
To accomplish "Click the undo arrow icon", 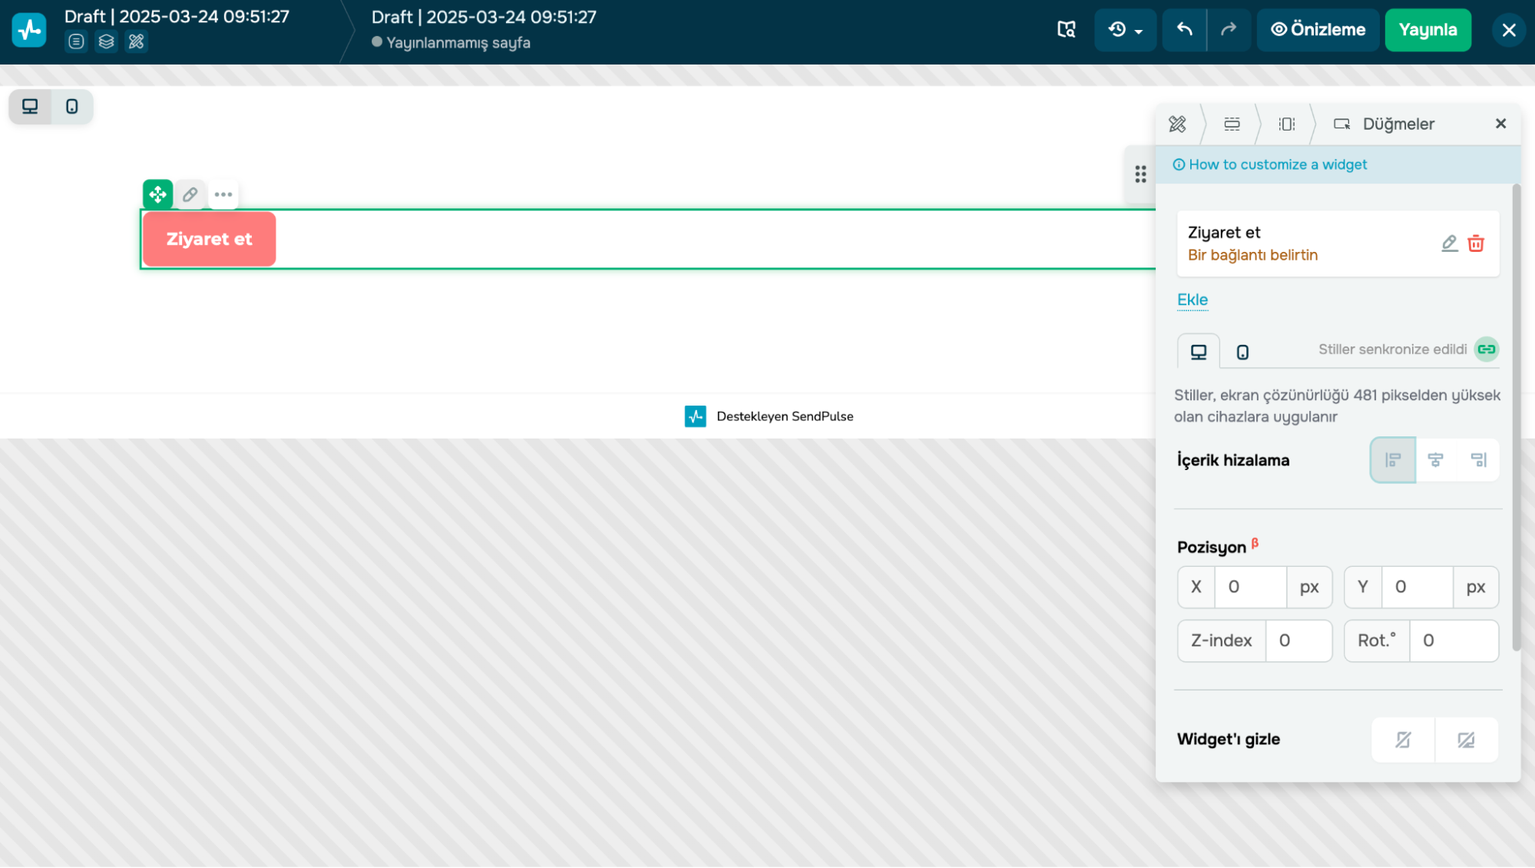I will click(1184, 30).
